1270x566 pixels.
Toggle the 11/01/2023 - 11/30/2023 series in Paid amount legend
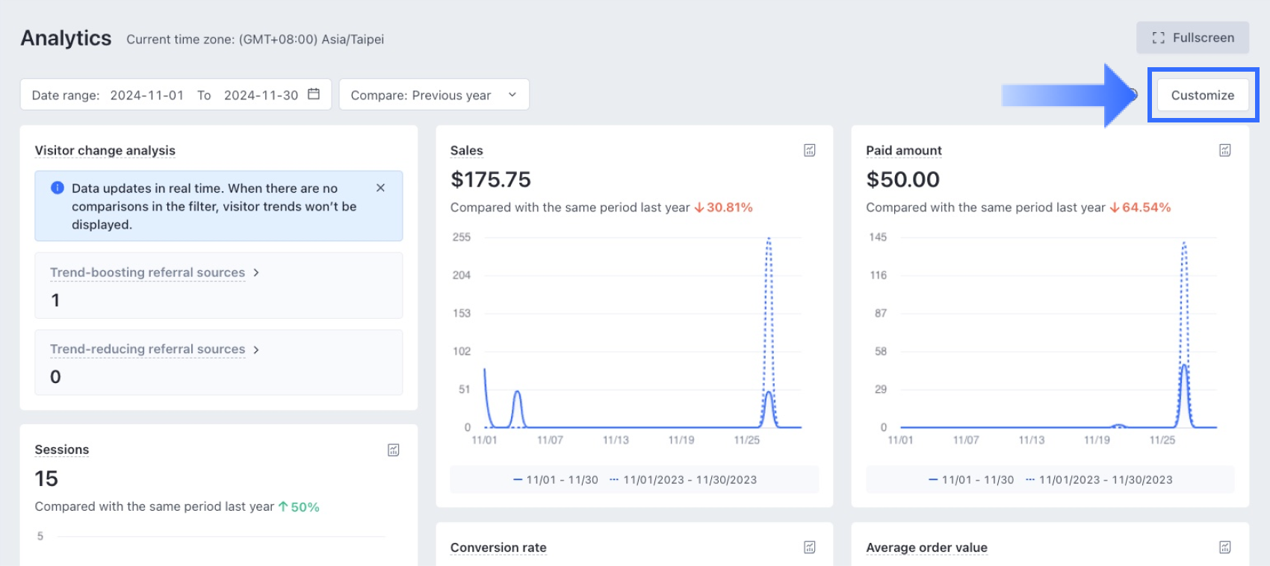coord(1099,480)
